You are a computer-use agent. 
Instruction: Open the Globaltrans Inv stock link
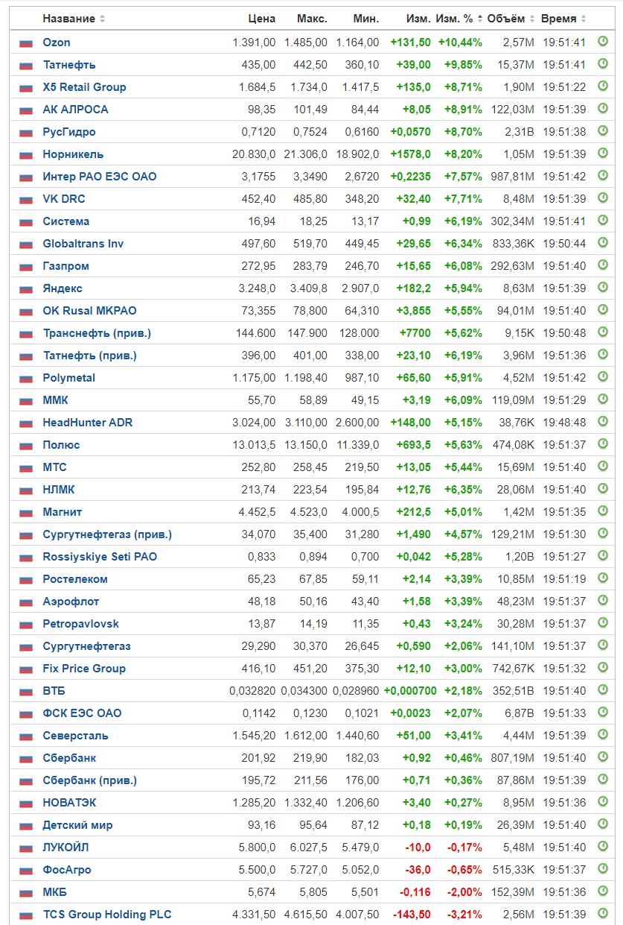pyautogui.click(x=83, y=244)
